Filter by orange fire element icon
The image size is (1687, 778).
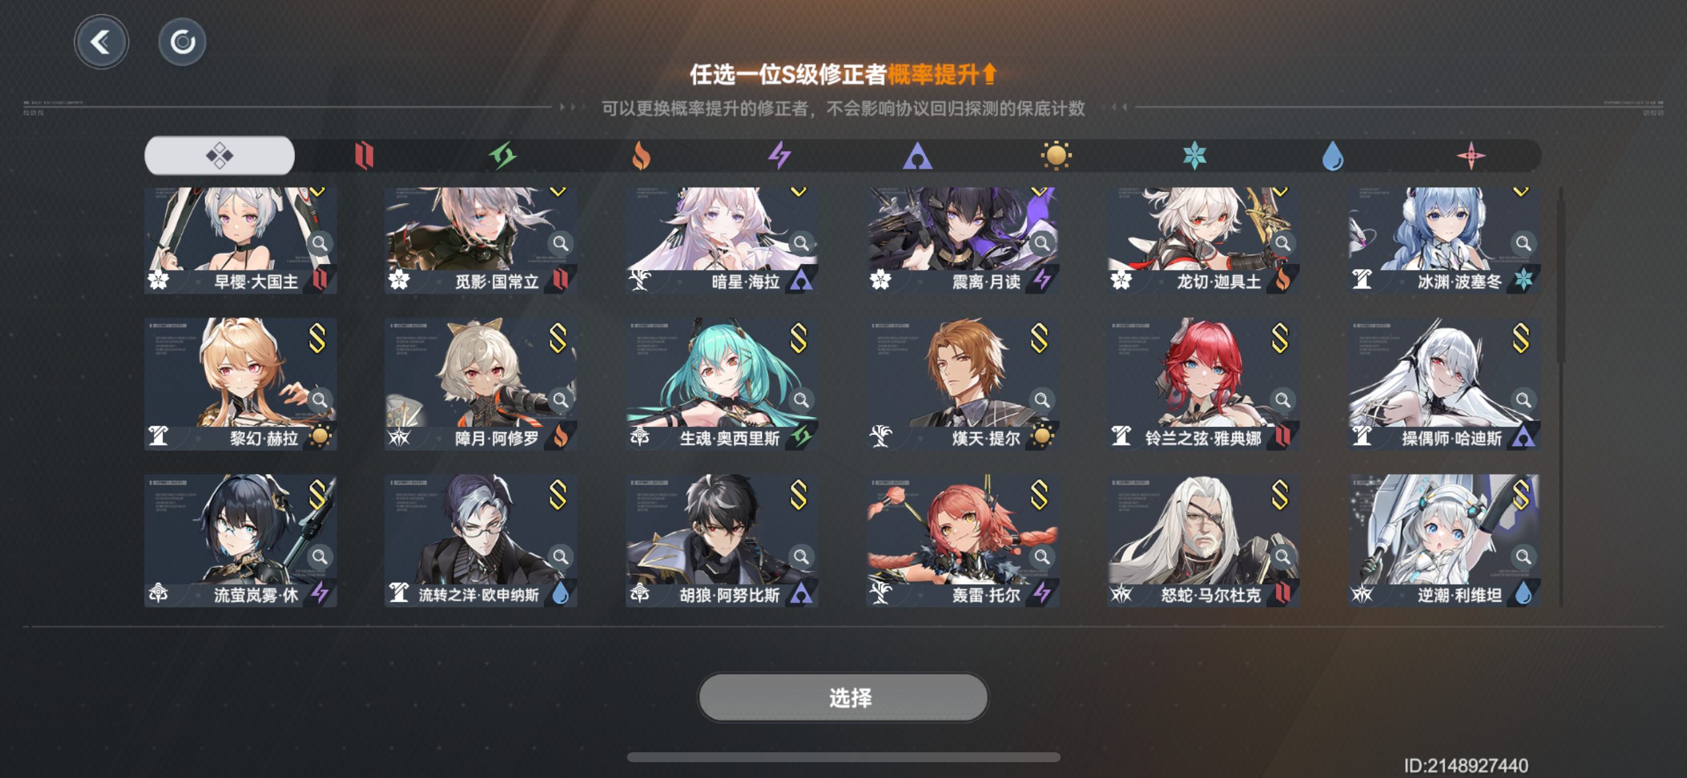pos(641,156)
